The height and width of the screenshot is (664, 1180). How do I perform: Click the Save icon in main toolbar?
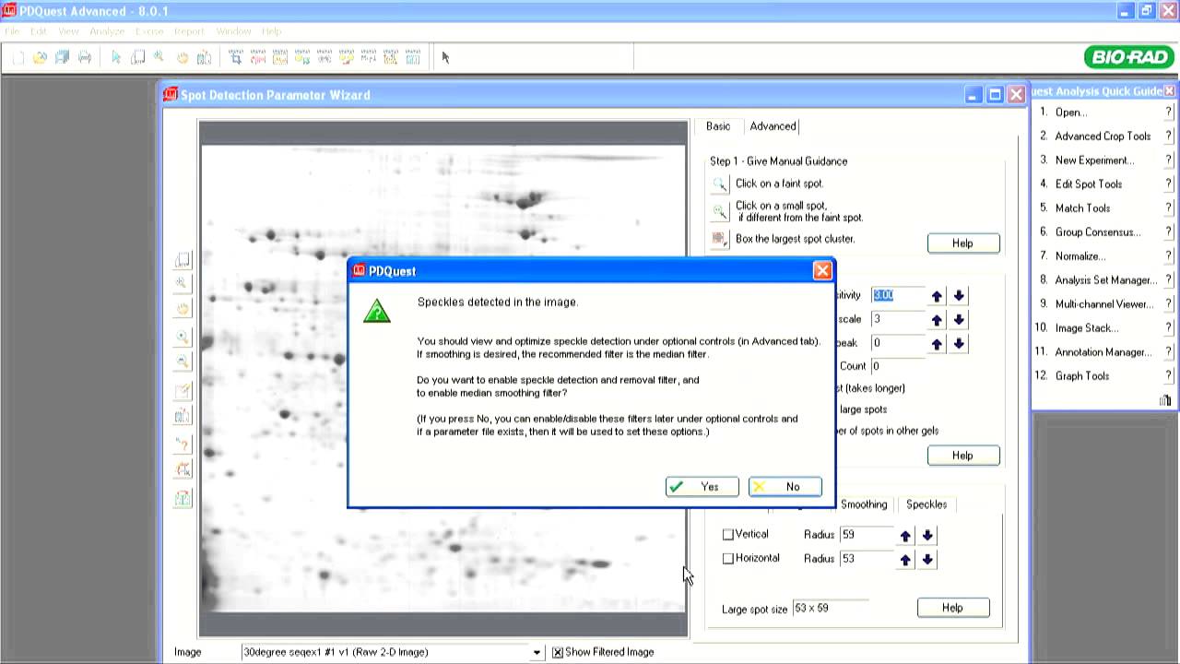pos(62,57)
